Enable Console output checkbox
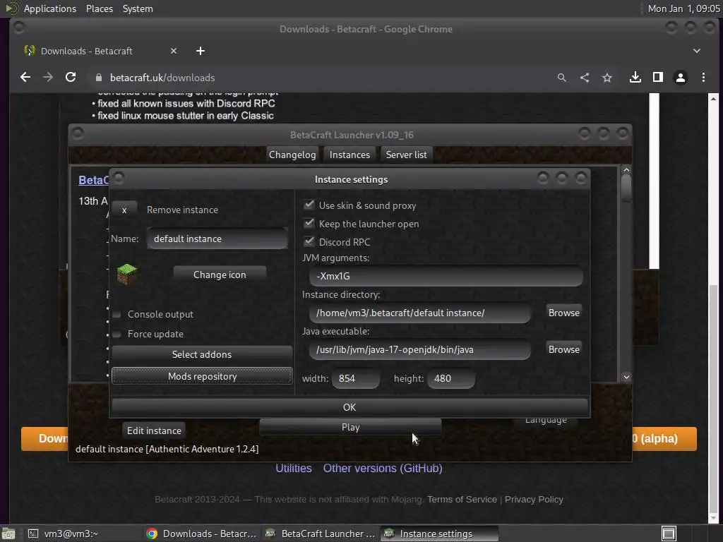This screenshot has width=723, height=542. pyautogui.click(x=116, y=314)
